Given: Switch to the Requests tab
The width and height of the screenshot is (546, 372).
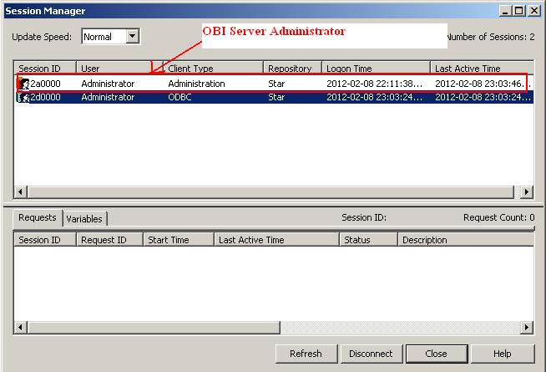Looking at the screenshot, I should (38, 217).
